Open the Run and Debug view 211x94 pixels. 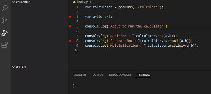pyautogui.click(x=5, y=33)
